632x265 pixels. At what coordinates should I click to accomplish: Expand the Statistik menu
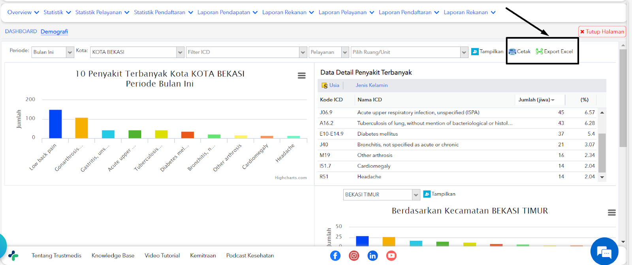[57, 13]
